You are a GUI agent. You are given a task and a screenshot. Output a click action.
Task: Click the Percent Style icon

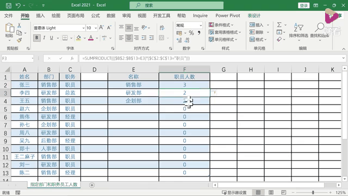pos(191,33)
